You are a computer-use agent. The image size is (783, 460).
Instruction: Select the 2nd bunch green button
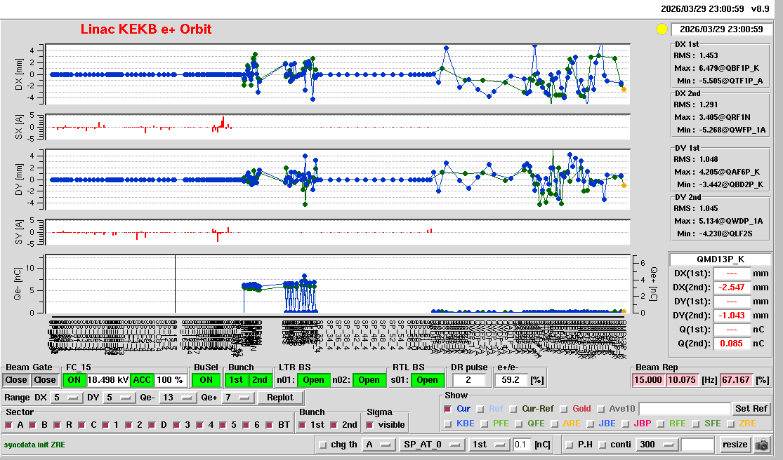click(x=260, y=380)
